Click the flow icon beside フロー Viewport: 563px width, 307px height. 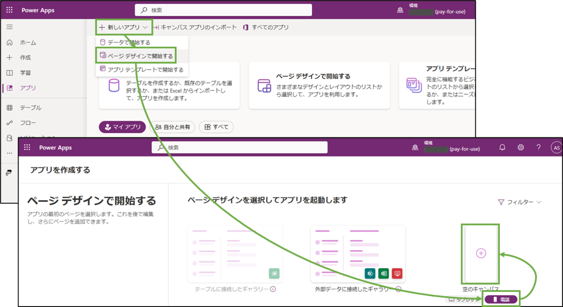pos(9,123)
